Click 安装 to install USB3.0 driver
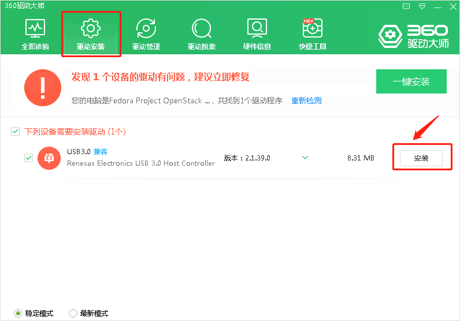Viewport: 460px width, 321px height. click(x=421, y=158)
